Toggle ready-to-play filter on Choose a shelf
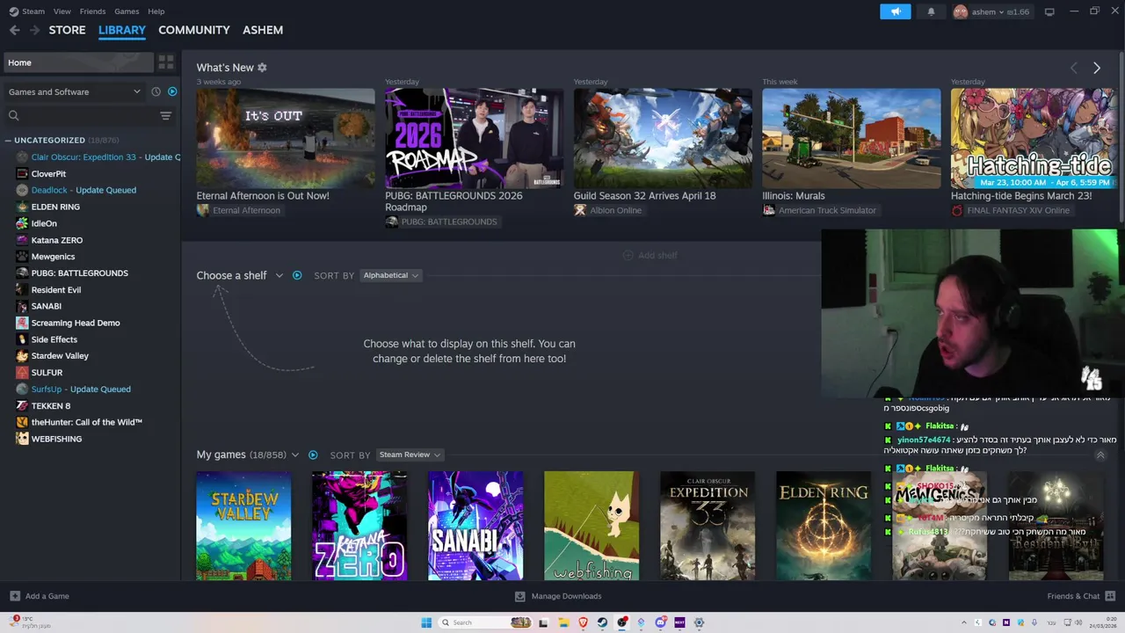This screenshot has width=1125, height=633. point(297,275)
